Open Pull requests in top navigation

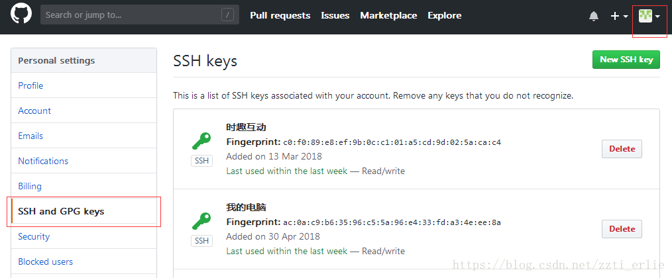coord(280,15)
